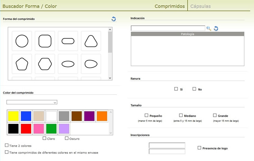Tick the 'Presencia de logo' checkbox
The width and height of the screenshot is (254, 161).
(199, 148)
